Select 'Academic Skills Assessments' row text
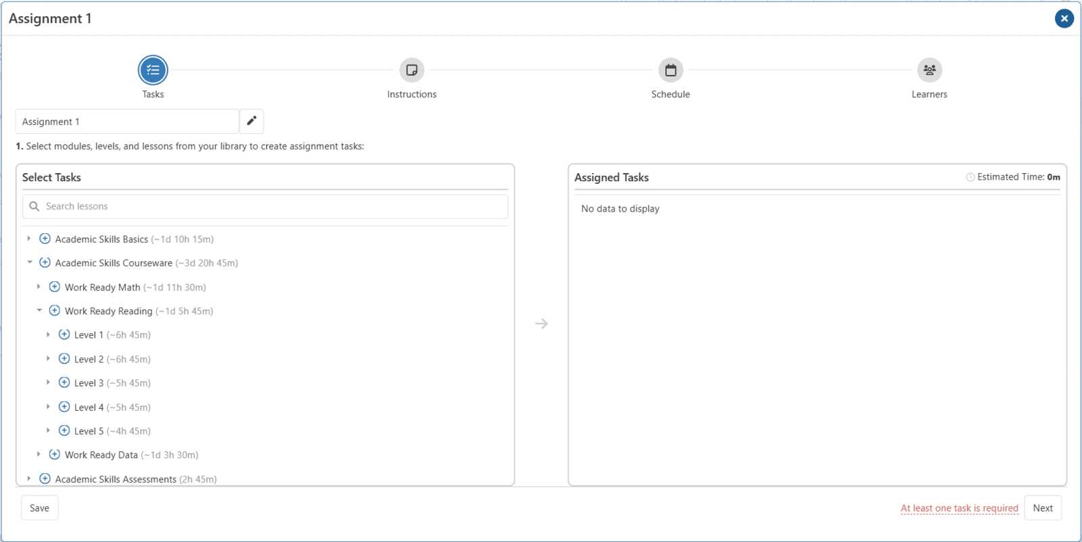This screenshot has width=1082, height=542. (116, 479)
